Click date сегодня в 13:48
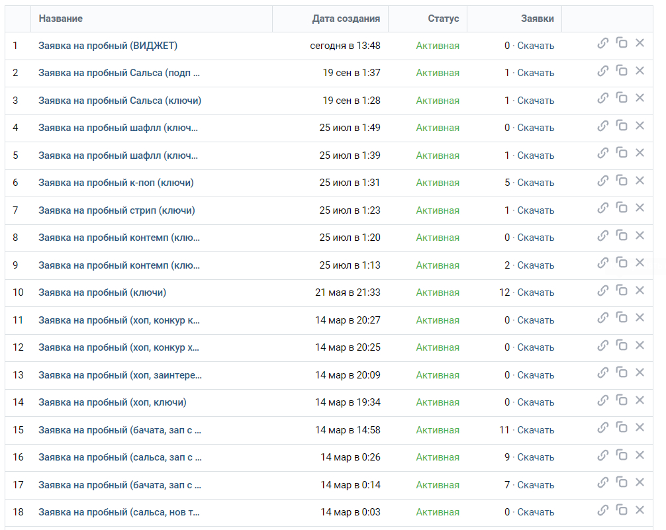The width and height of the screenshot is (666, 530). pyautogui.click(x=345, y=46)
